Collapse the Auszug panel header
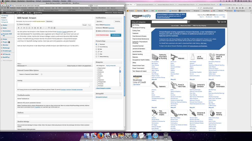This screenshot has width=252, height=141. (55, 80)
